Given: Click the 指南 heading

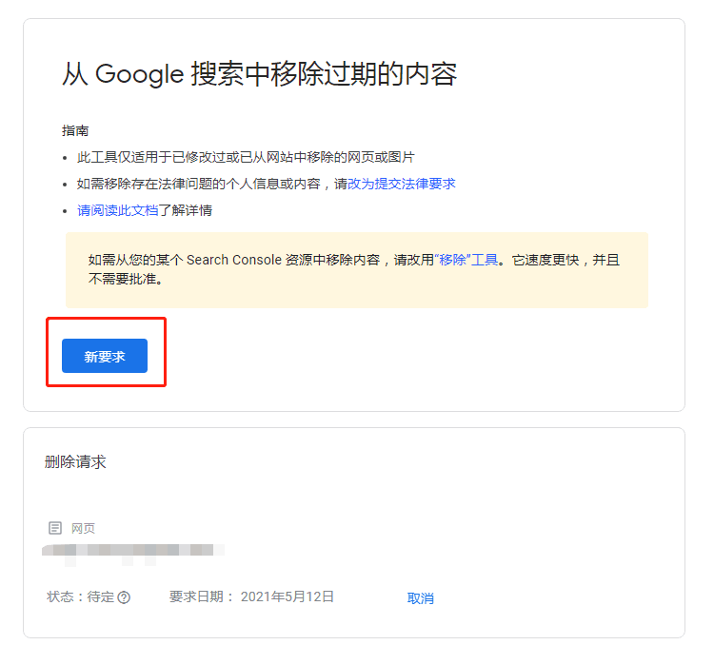Looking at the screenshot, I should 75,130.
